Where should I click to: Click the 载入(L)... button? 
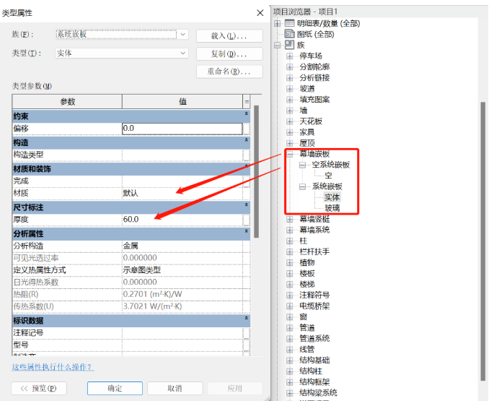click(x=229, y=35)
